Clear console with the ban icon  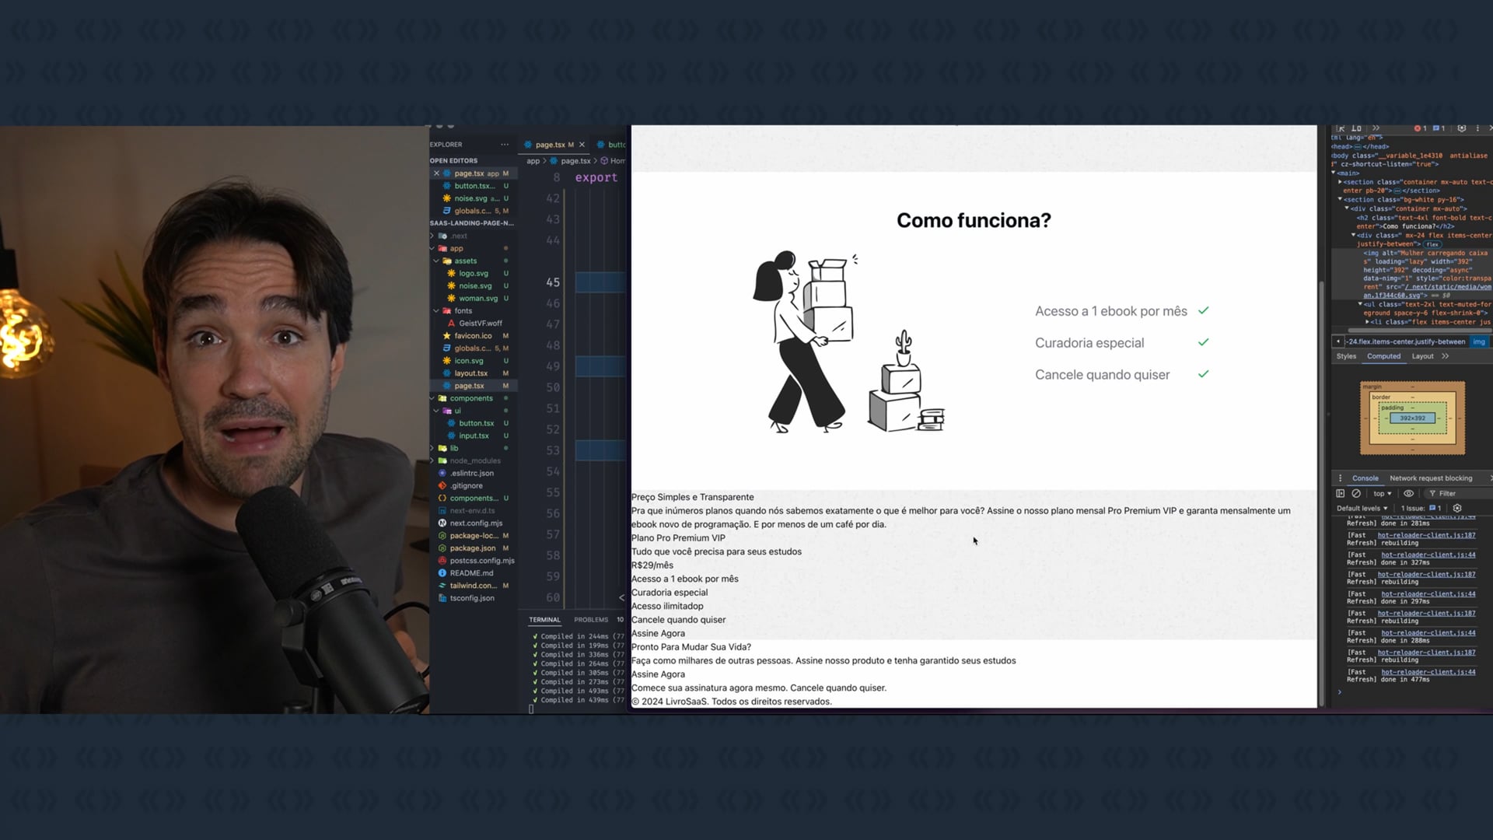(x=1356, y=493)
